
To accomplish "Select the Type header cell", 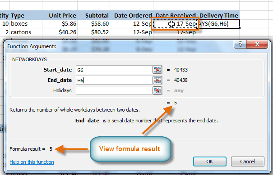I will click(x=26, y=15).
